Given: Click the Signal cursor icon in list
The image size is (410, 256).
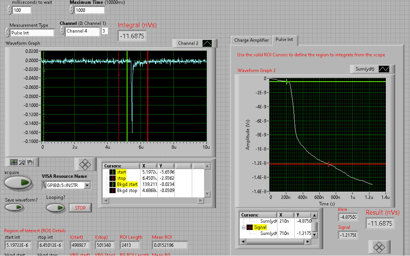Looking at the screenshot, I should (x=249, y=227).
